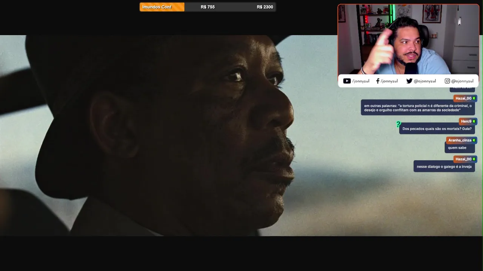Click username Herc9 in chat

(x=466, y=121)
